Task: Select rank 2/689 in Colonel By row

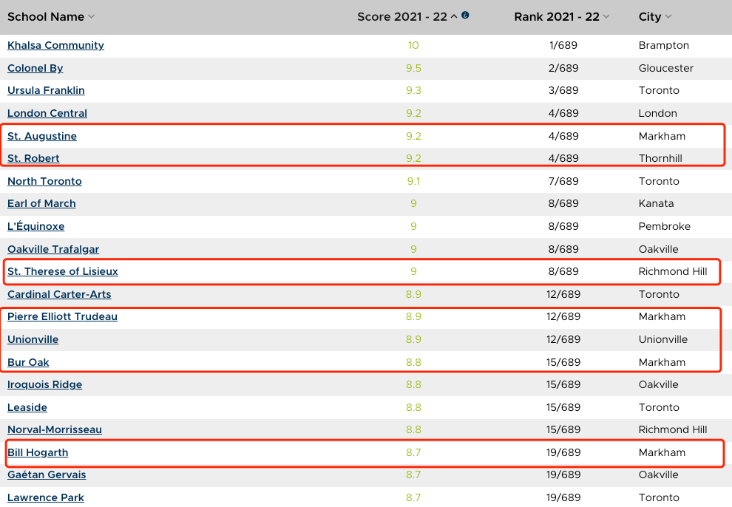Action: point(563,68)
